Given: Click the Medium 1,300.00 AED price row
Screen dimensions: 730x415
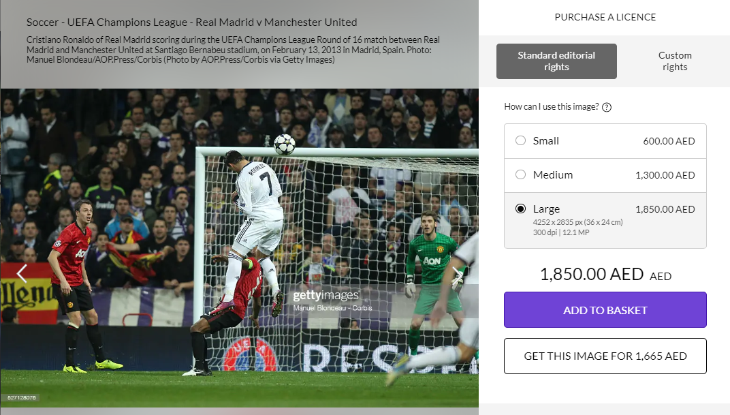Looking at the screenshot, I should click(605, 175).
